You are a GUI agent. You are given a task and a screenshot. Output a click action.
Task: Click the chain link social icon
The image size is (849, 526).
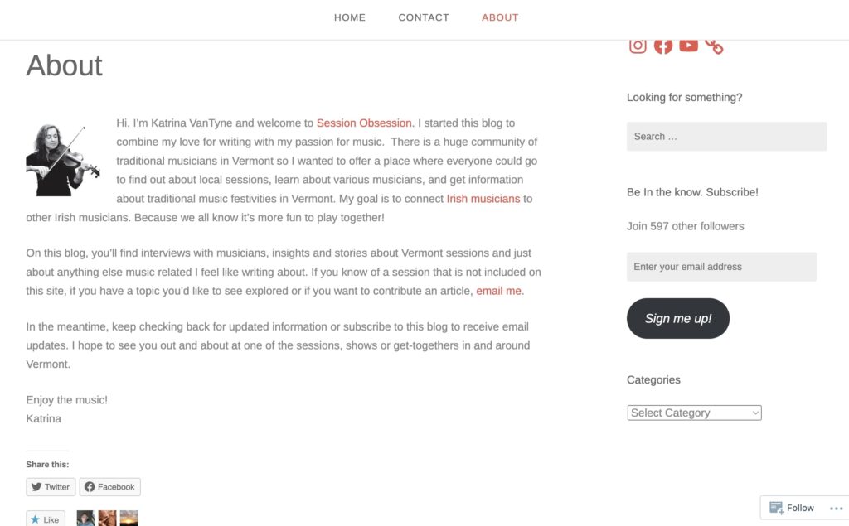click(714, 46)
